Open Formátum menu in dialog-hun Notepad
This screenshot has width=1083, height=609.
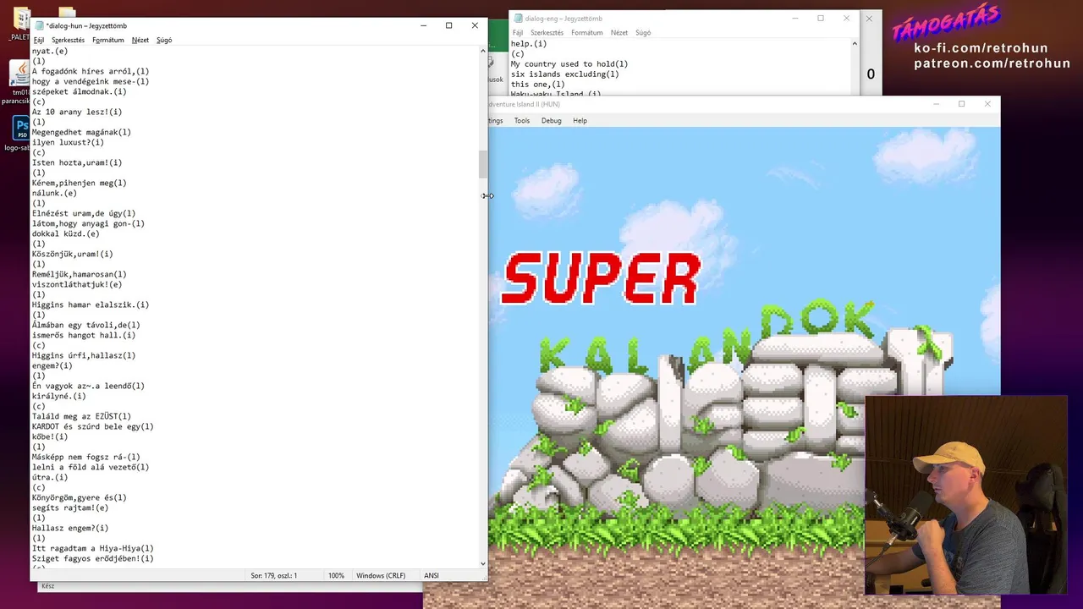[x=108, y=40]
